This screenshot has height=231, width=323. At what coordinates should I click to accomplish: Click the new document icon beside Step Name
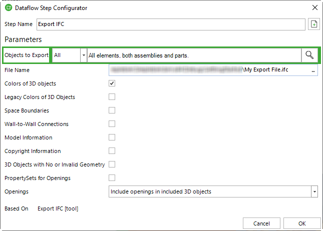pyautogui.click(x=313, y=24)
